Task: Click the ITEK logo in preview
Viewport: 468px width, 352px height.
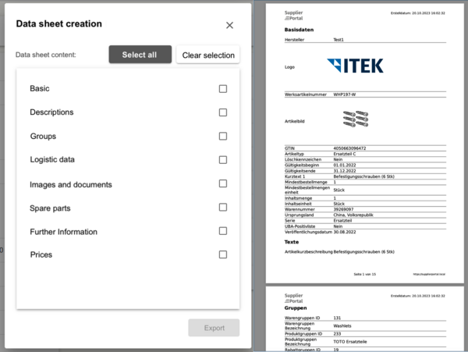Action: pos(355,66)
